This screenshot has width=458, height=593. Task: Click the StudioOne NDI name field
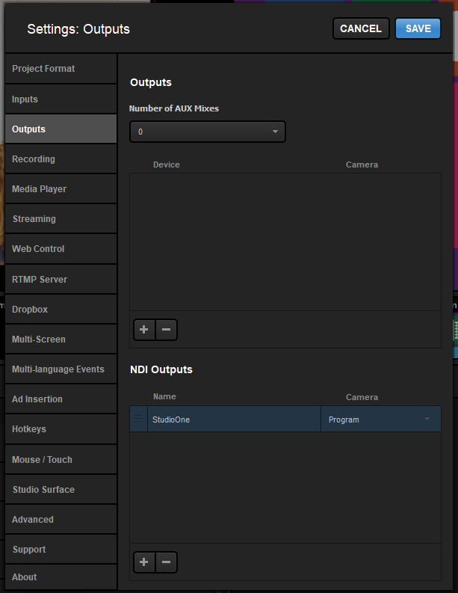234,420
